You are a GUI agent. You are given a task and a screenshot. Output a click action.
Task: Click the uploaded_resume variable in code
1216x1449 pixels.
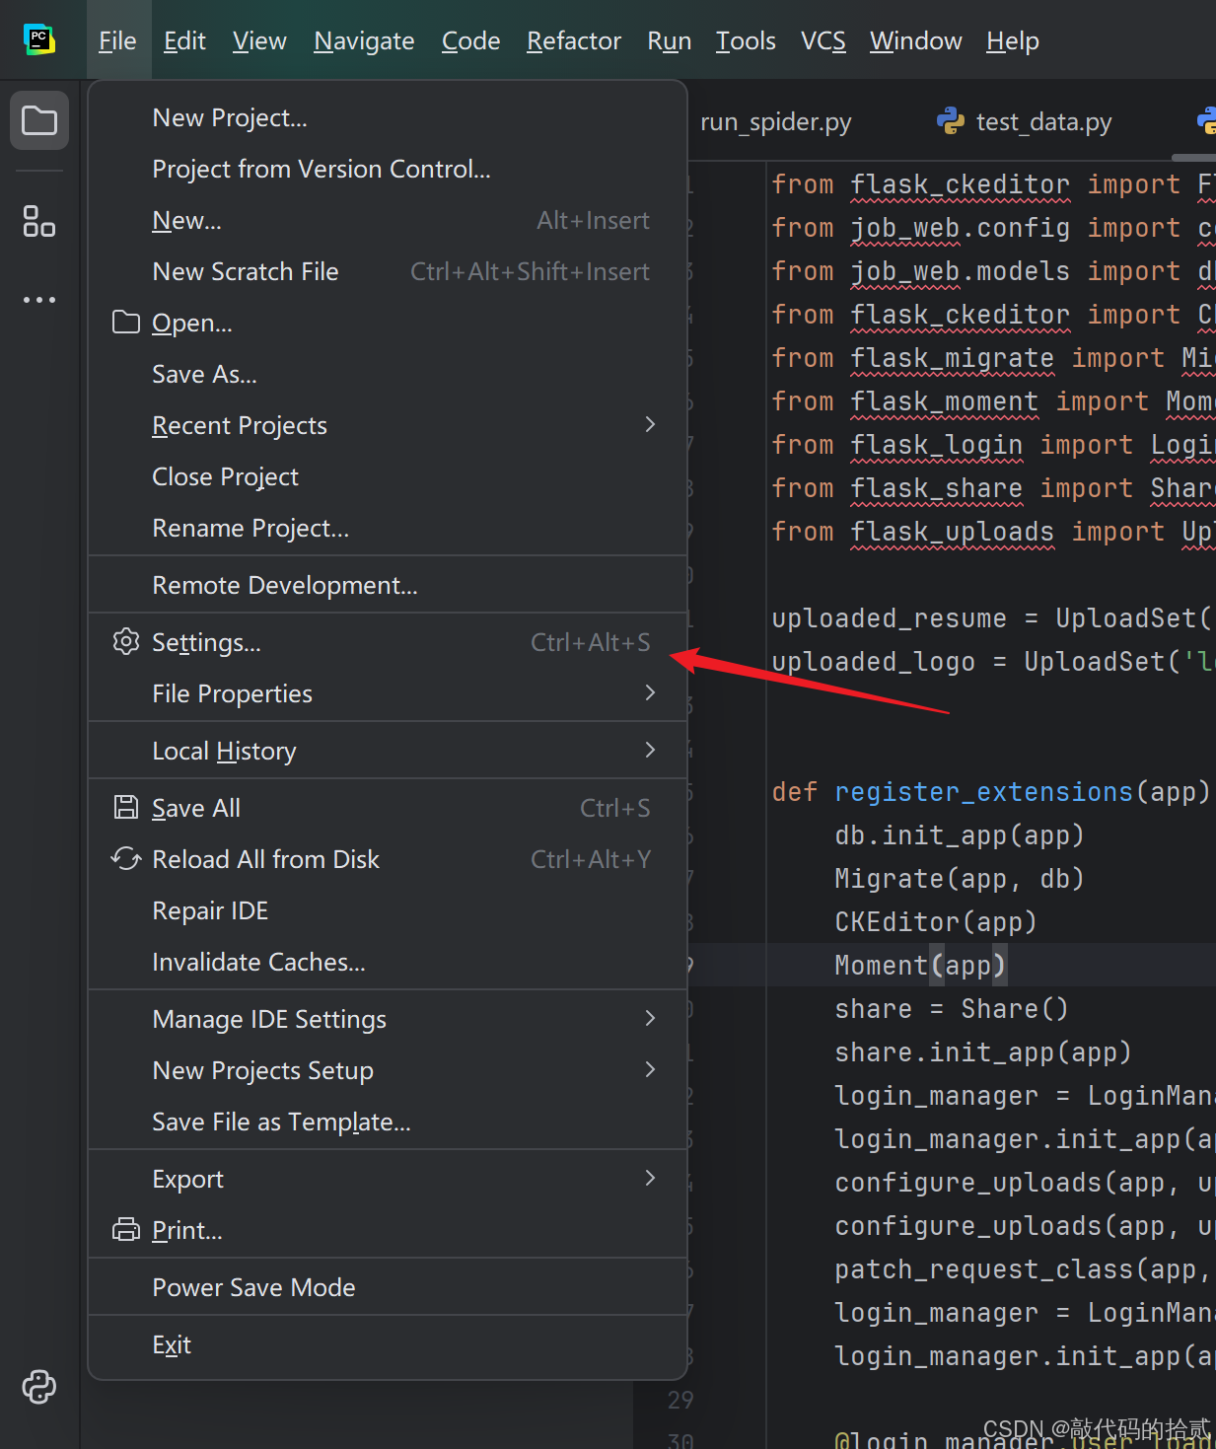coord(890,618)
